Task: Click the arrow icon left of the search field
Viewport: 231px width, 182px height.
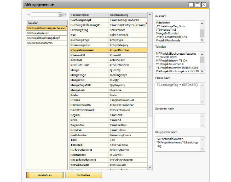Action: 29,15
